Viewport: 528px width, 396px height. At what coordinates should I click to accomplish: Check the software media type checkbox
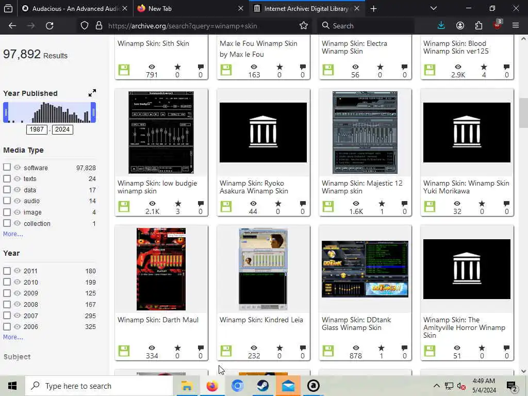point(7,167)
